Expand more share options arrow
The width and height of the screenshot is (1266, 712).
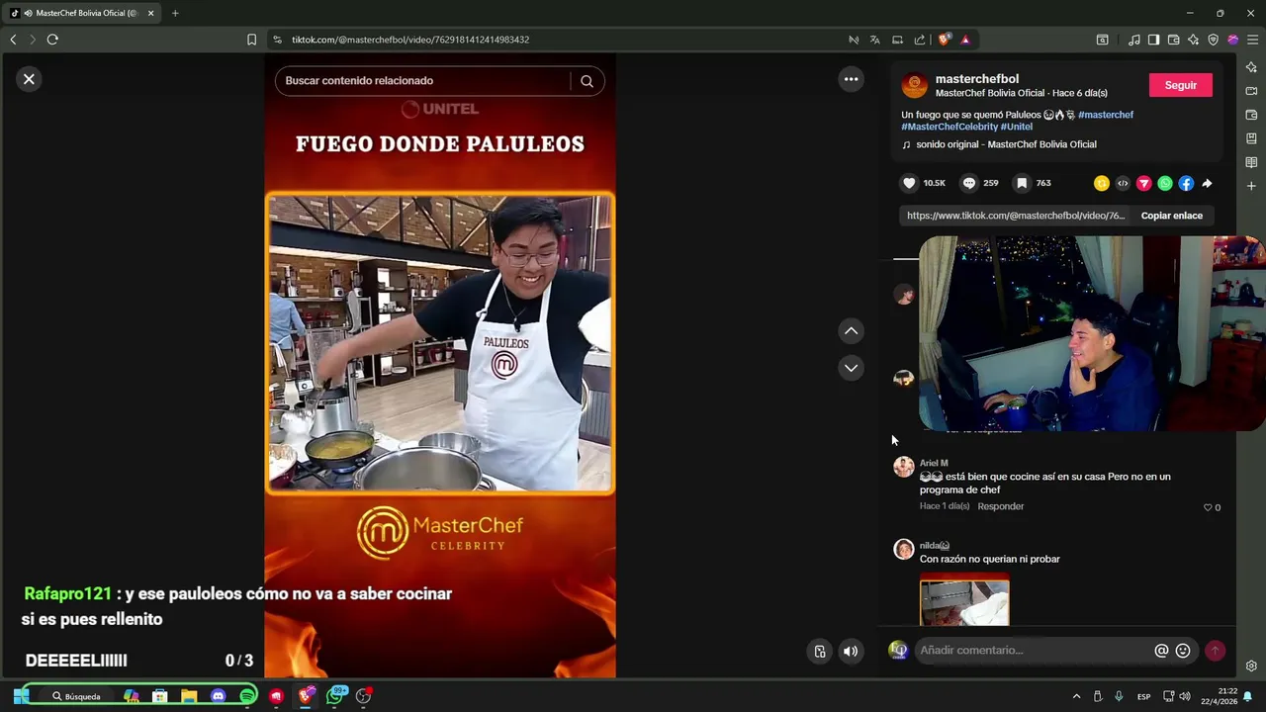[1207, 183]
